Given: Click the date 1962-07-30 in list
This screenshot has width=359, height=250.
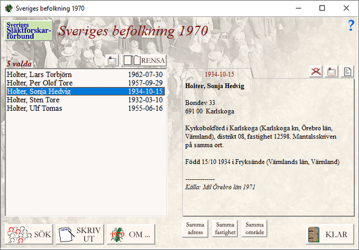Looking at the screenshot, I should point(145,75).
